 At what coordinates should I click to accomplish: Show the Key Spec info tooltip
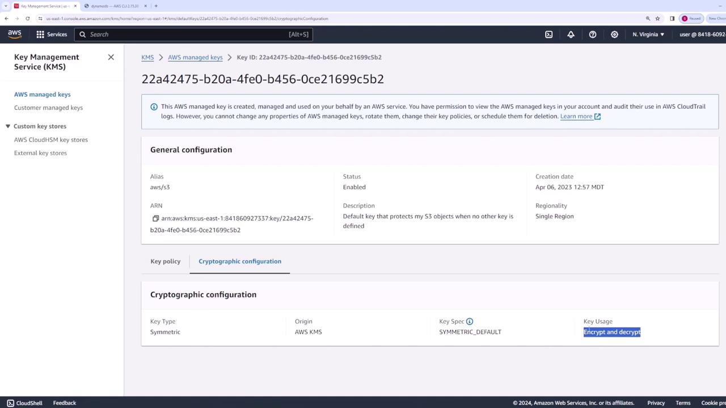(470, 321)
